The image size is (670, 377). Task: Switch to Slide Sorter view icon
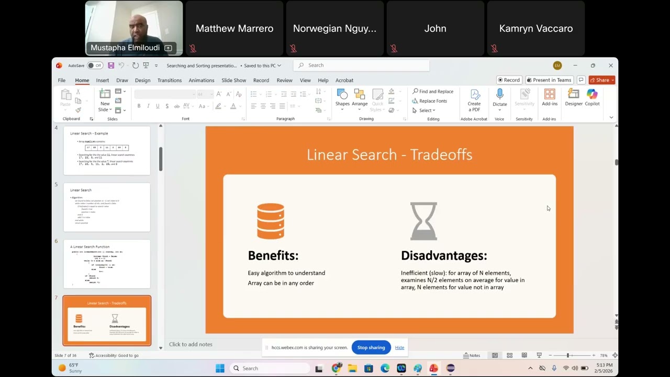(x=509, y=356)
